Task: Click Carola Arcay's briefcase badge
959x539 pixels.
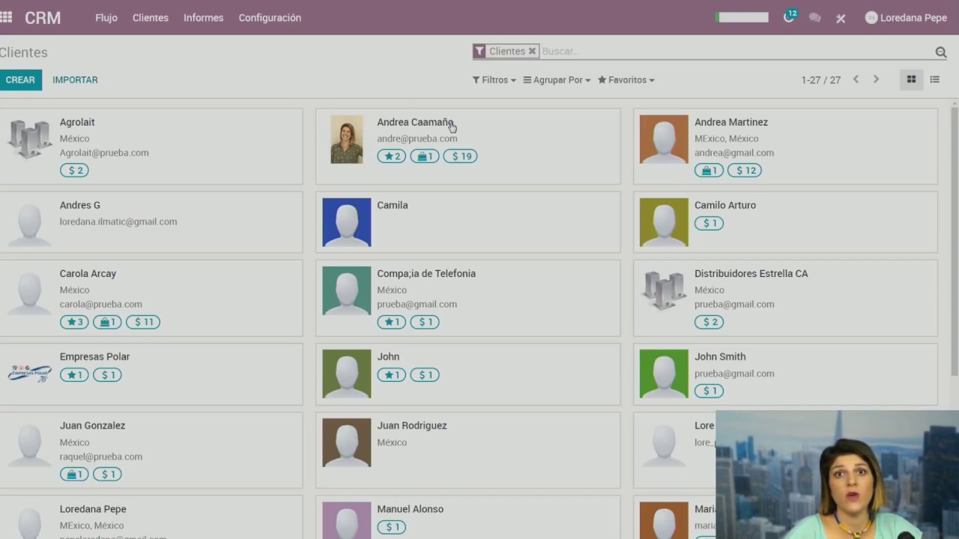Action: pos(107,322)
